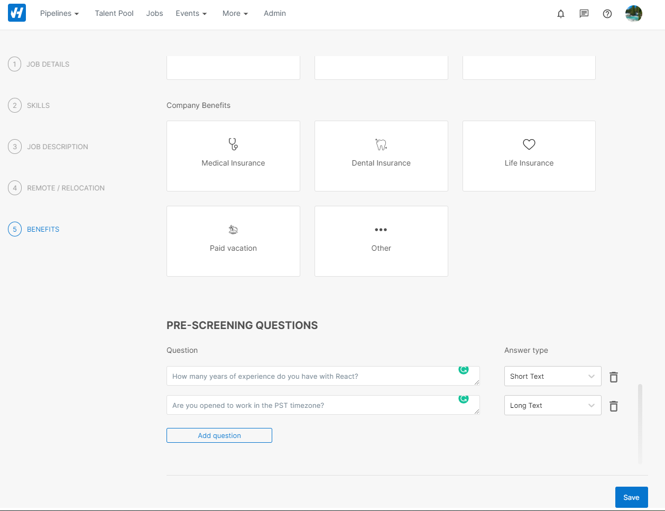Screen dimensions: 665x511
Task: Open the user profile avatar
Action: pyautogui.click(x=633, y=14)
